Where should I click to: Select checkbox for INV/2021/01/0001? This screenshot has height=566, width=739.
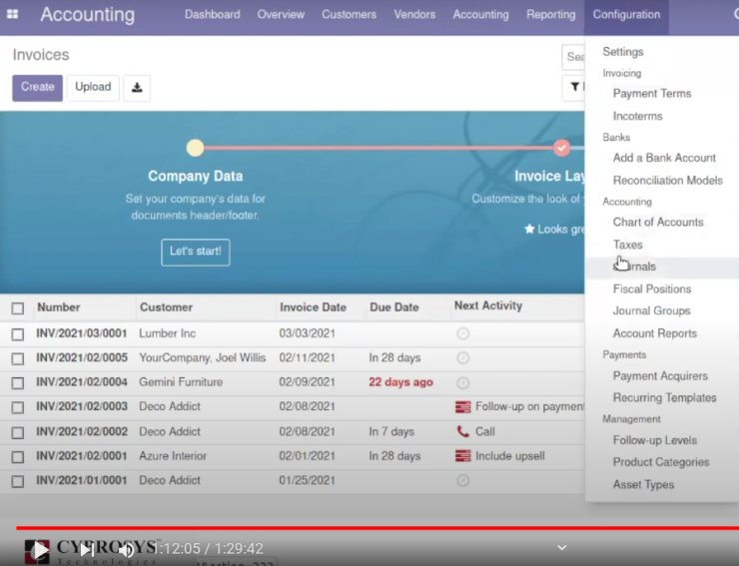pos(18,481)
